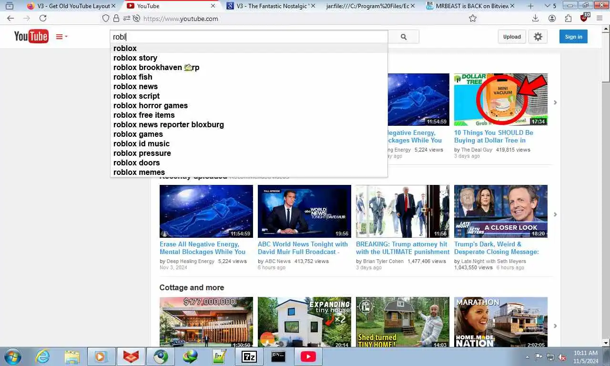The image size is (610, 366).
Task: Launch Internet Explorer from taskbar
Action: click(x=43, y=356)
